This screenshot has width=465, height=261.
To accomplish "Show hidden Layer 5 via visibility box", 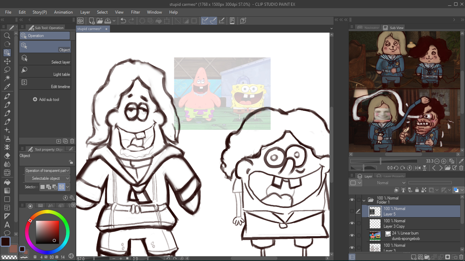I will click(352, 211).
